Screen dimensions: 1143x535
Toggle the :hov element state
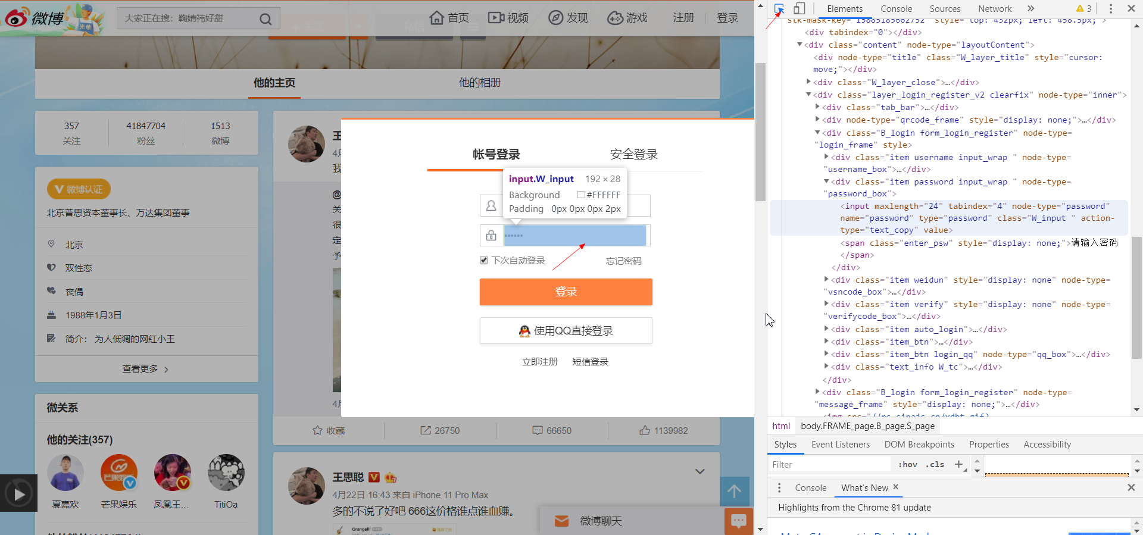coord(908,465)
